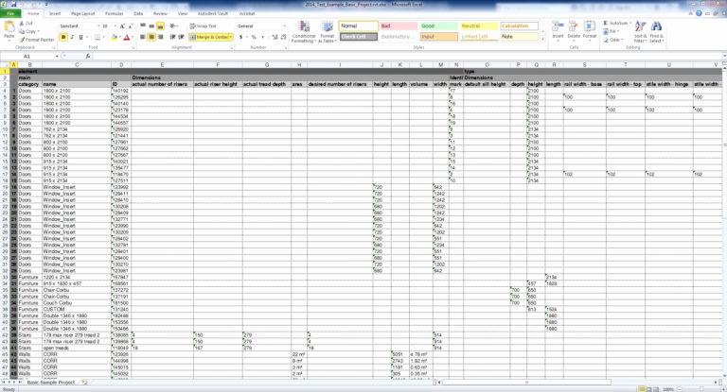
Task: Click Increase Decimal icon
Action: pos(275,37)
